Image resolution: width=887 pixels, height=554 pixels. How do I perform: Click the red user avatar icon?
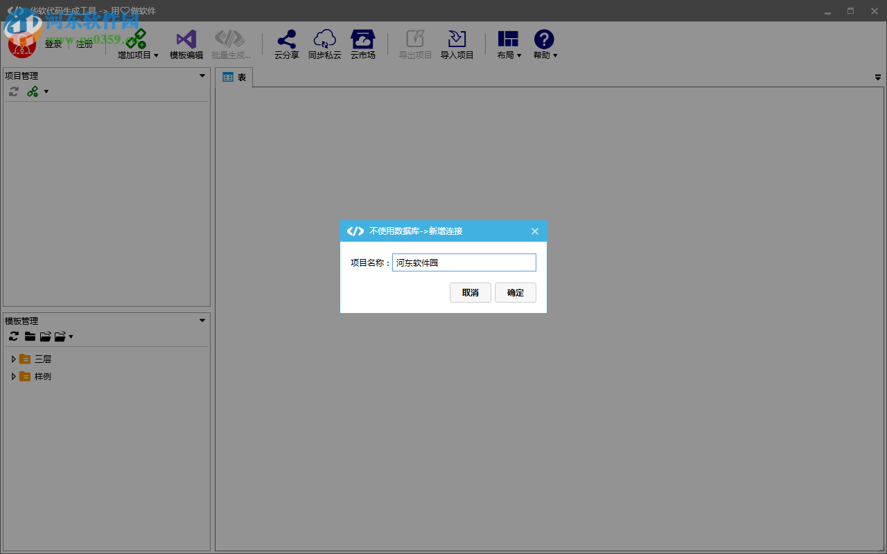[x=22, y=46]
